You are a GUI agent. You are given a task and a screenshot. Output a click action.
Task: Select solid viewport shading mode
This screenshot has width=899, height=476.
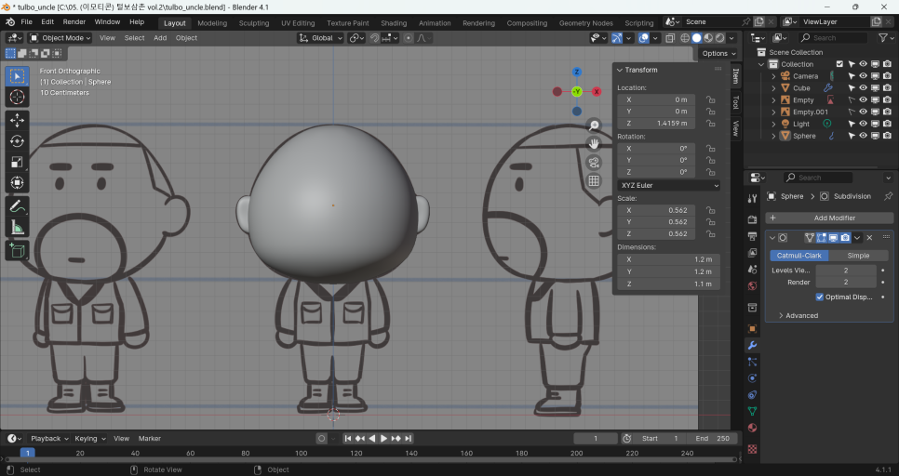[x=697, y=38]
